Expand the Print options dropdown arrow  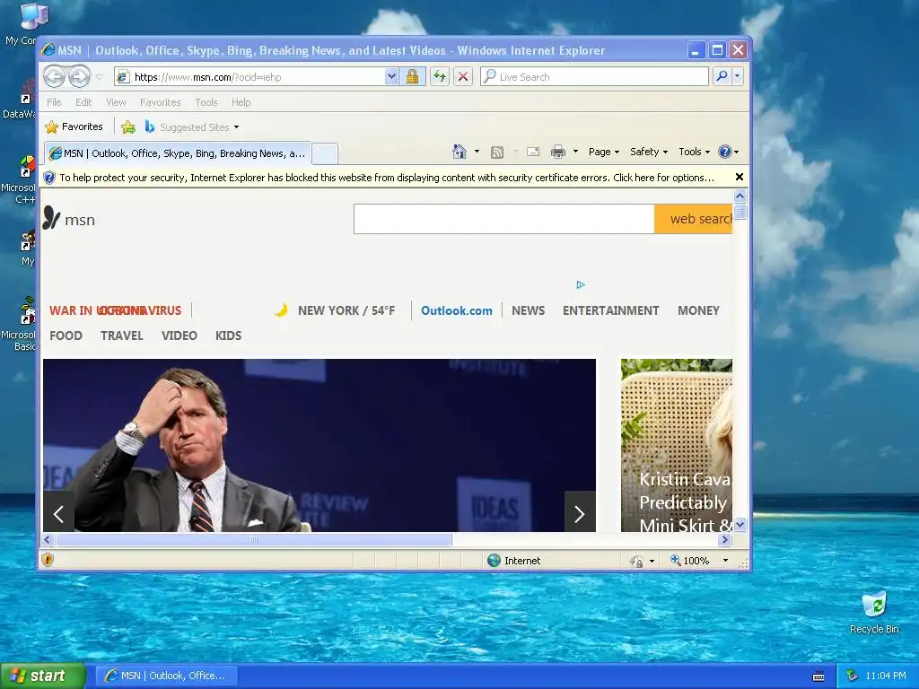575,152
